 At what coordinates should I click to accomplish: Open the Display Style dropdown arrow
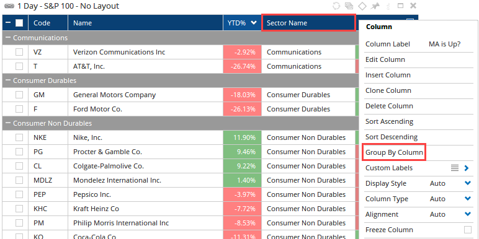click(467, 183)
